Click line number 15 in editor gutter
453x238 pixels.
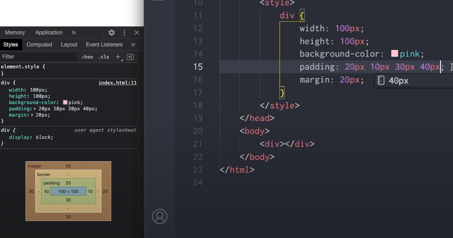198,67
